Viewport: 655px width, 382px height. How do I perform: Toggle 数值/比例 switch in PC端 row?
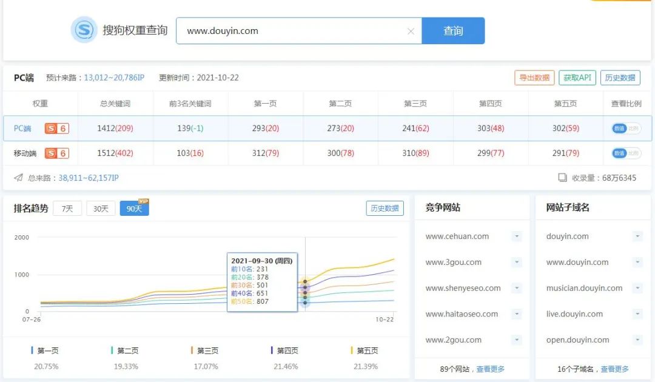[626, 128]
